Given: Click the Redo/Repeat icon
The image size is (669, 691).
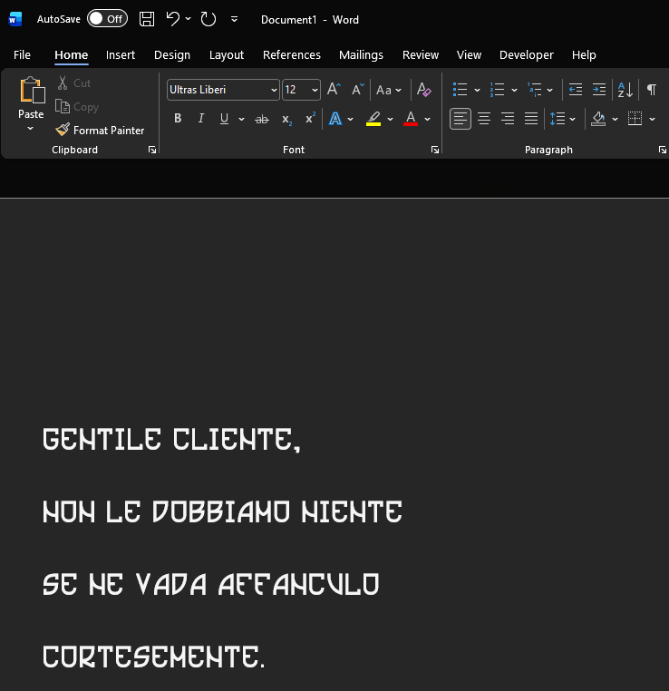Looking at the screenshot, I should click(208, 19).
